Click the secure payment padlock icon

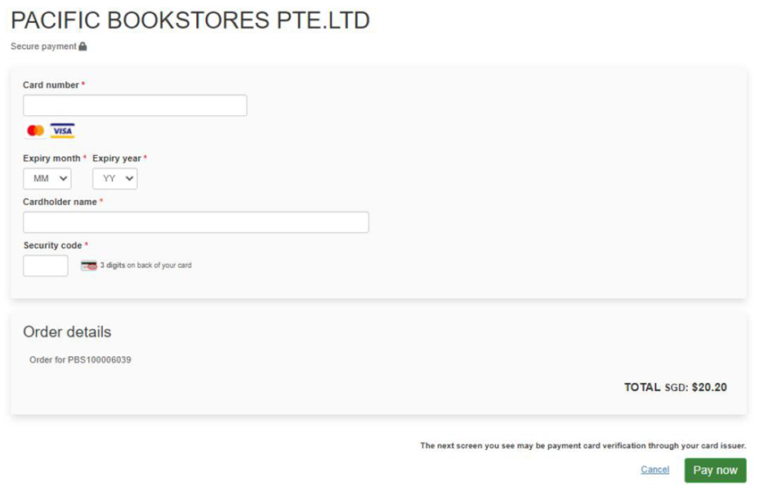(83, 46)
